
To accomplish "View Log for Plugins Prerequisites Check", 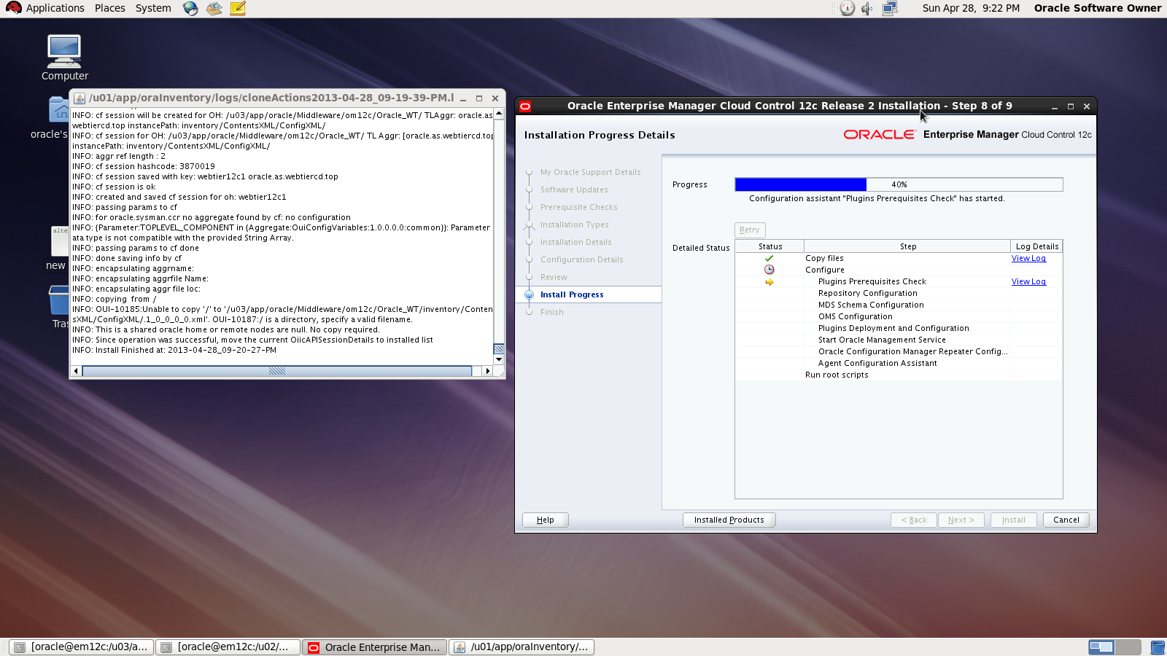I will (1028, 281).
